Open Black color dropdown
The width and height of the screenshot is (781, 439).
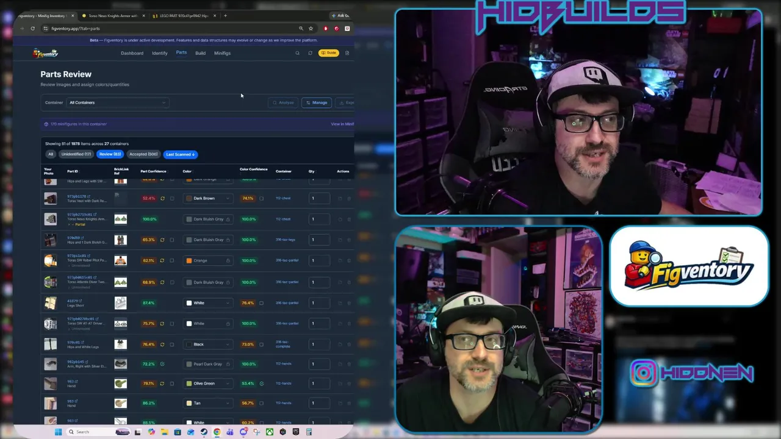click(208, 344)
